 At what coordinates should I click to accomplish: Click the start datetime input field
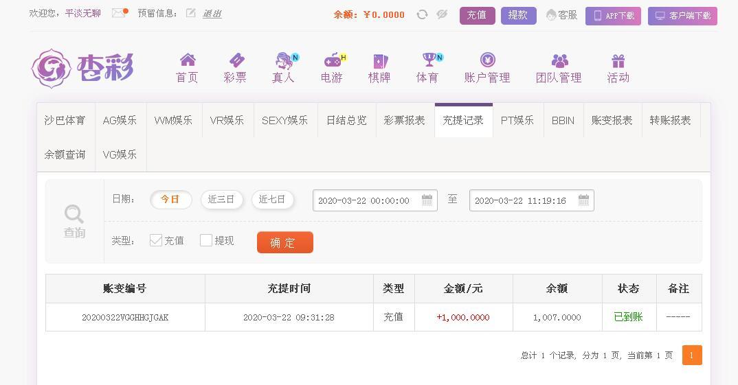(x=375, y=200)
